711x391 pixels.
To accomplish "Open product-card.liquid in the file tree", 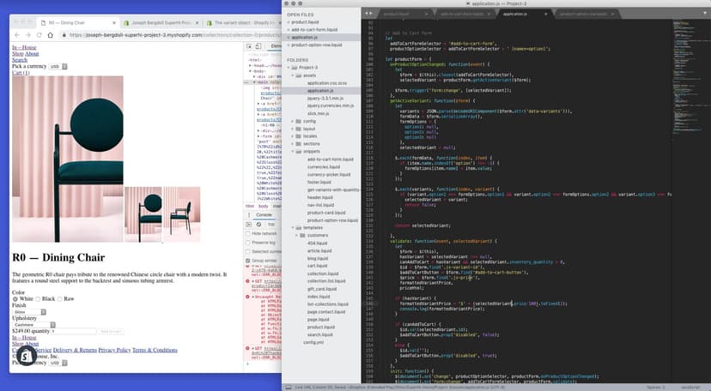I will click(325, 212).
